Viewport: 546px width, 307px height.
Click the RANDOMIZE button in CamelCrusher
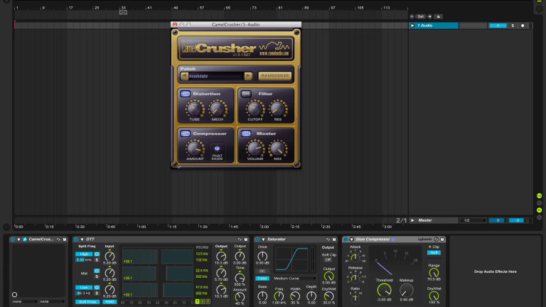tap(274, 75)
